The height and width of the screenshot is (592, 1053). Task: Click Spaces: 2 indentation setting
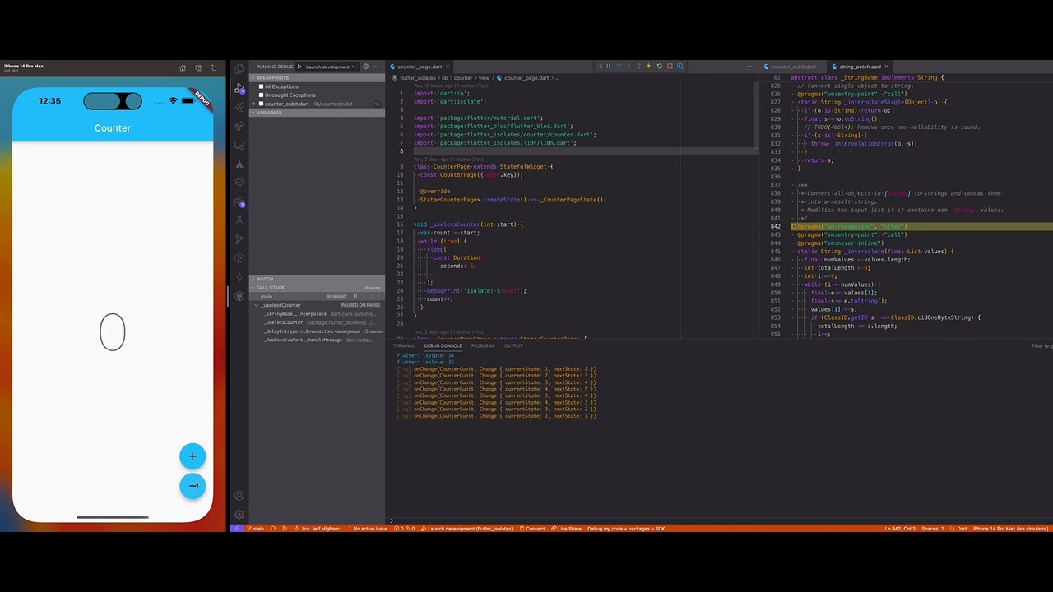(932, 529)
